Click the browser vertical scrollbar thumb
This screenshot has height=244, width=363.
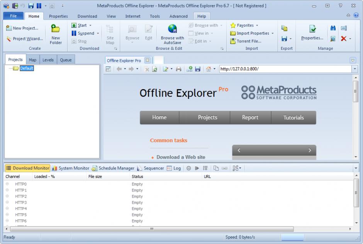tap(355, 91)
